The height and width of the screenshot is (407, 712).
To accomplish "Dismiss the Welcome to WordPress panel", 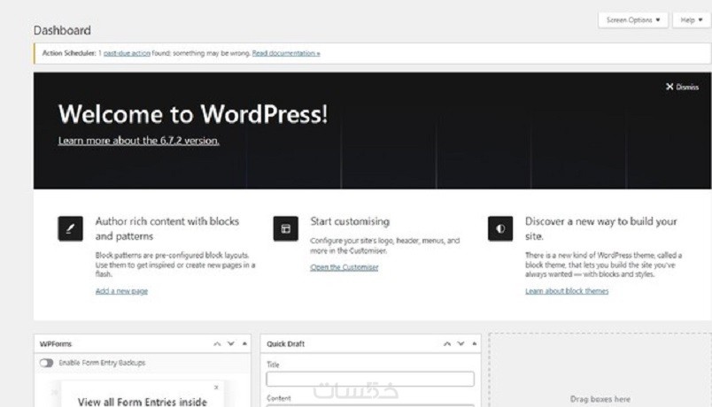I will pos(682,87).
